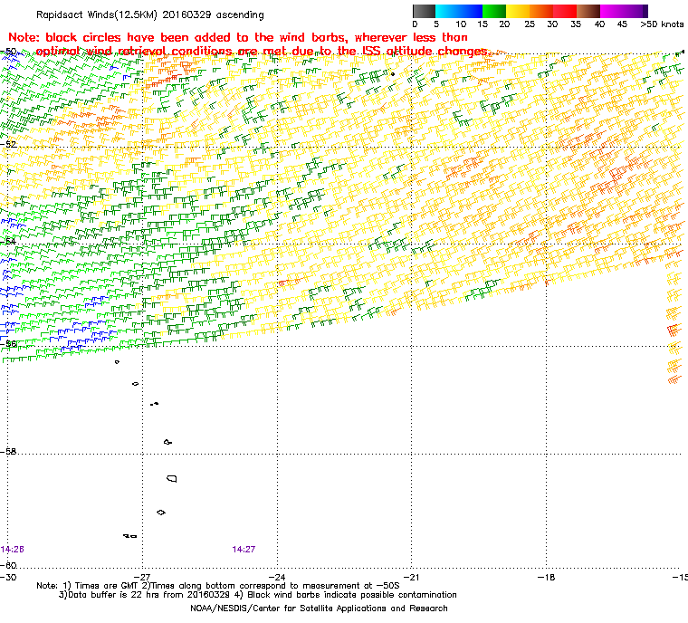Click the '10' label under the color scale
This screenshot has width=688, height=623.
[x=461, y=24]
